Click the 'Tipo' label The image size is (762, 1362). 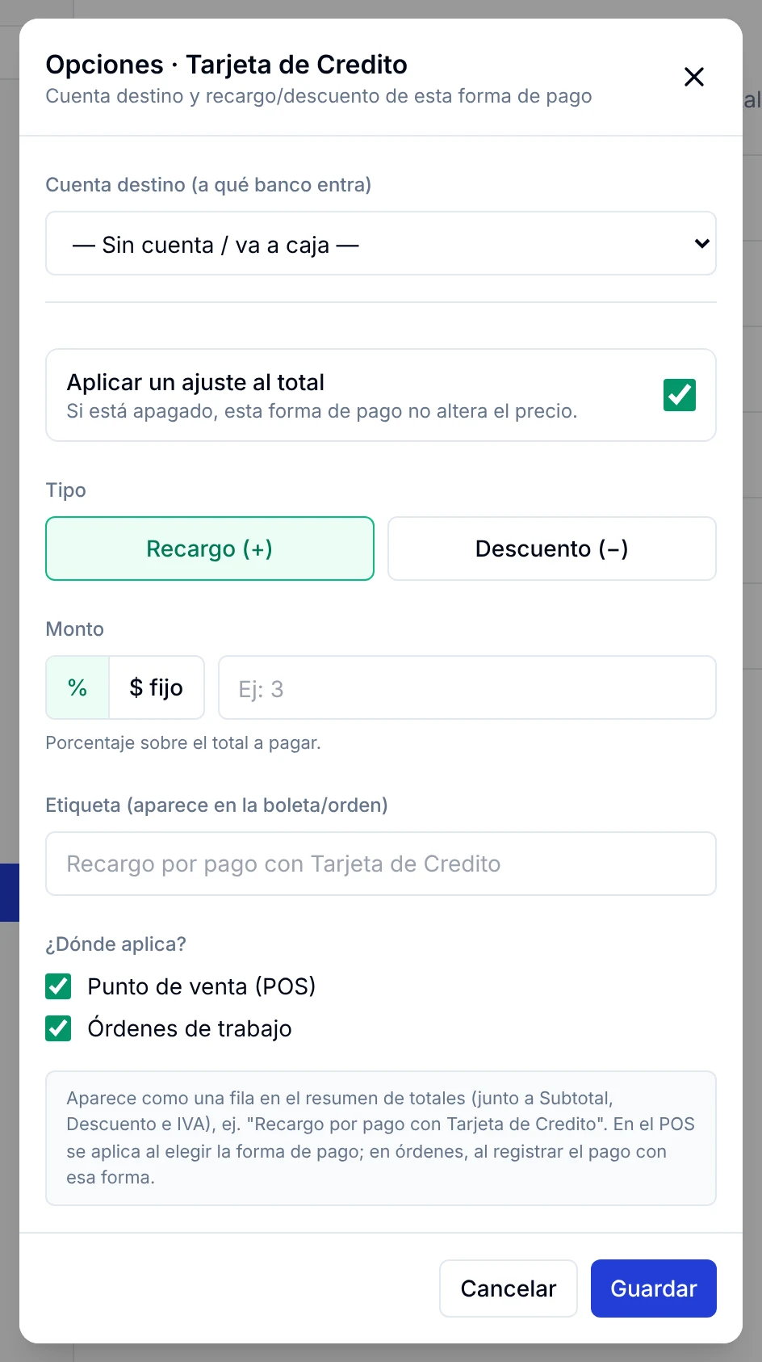[66, 490]
